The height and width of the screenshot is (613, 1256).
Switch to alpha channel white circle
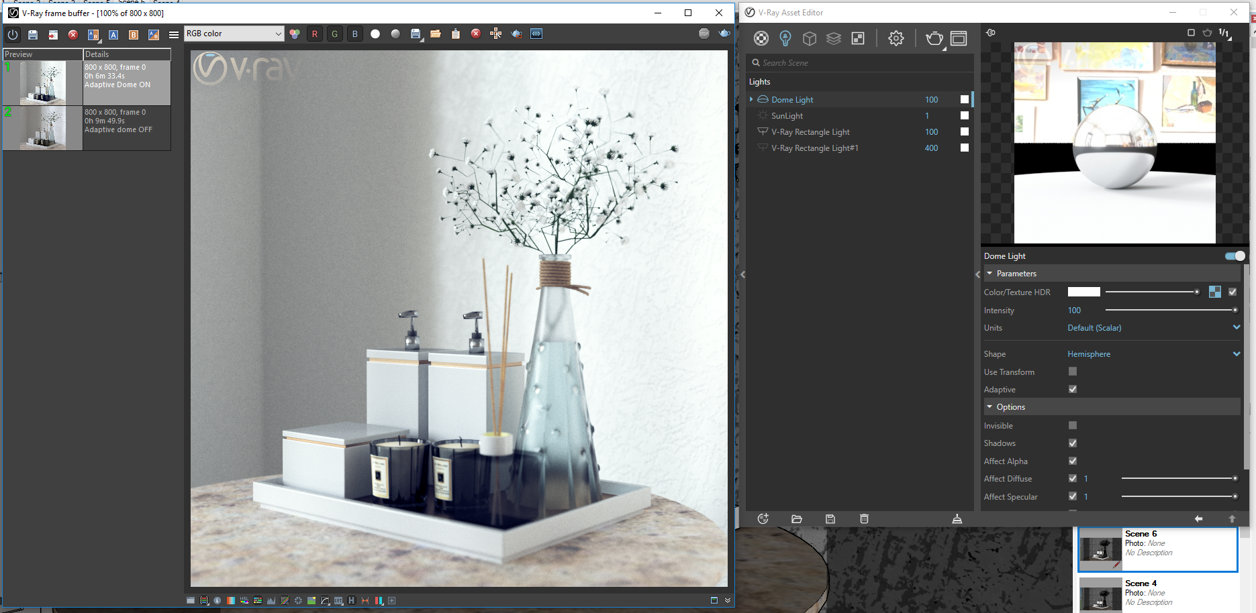(x=375, y=34)
